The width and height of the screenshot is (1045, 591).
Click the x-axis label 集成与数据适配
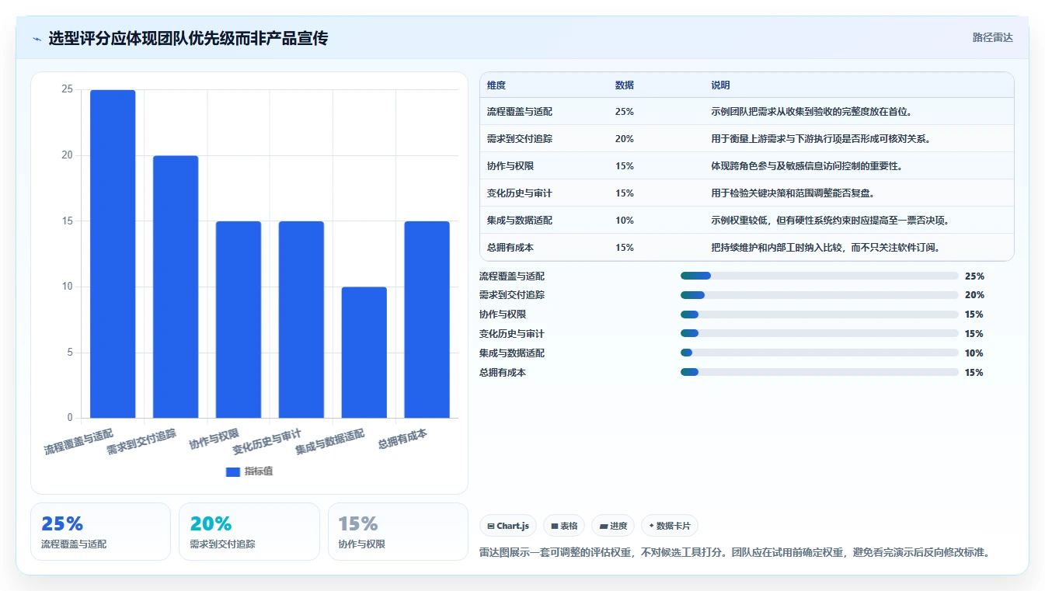330,442
